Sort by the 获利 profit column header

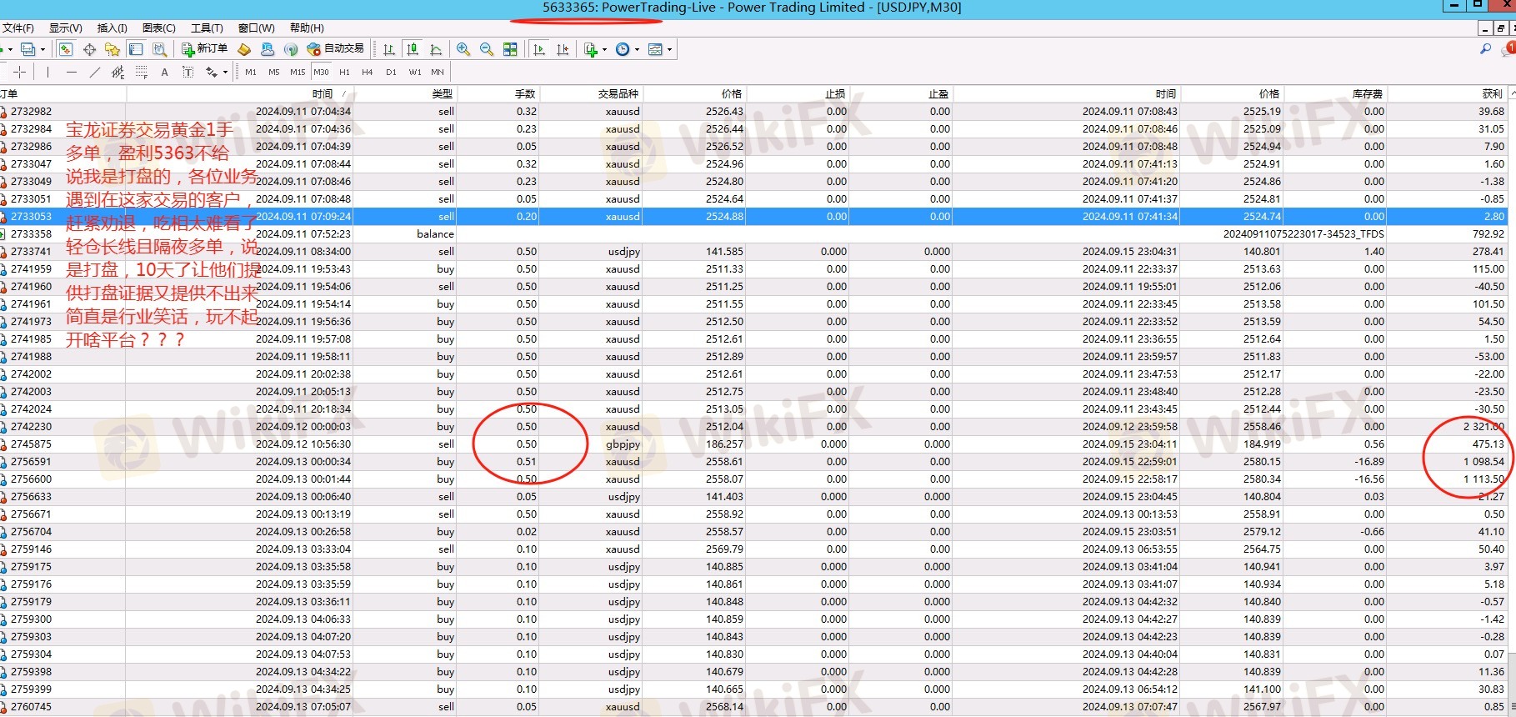pyautogui.click(x=1492, y=93)
